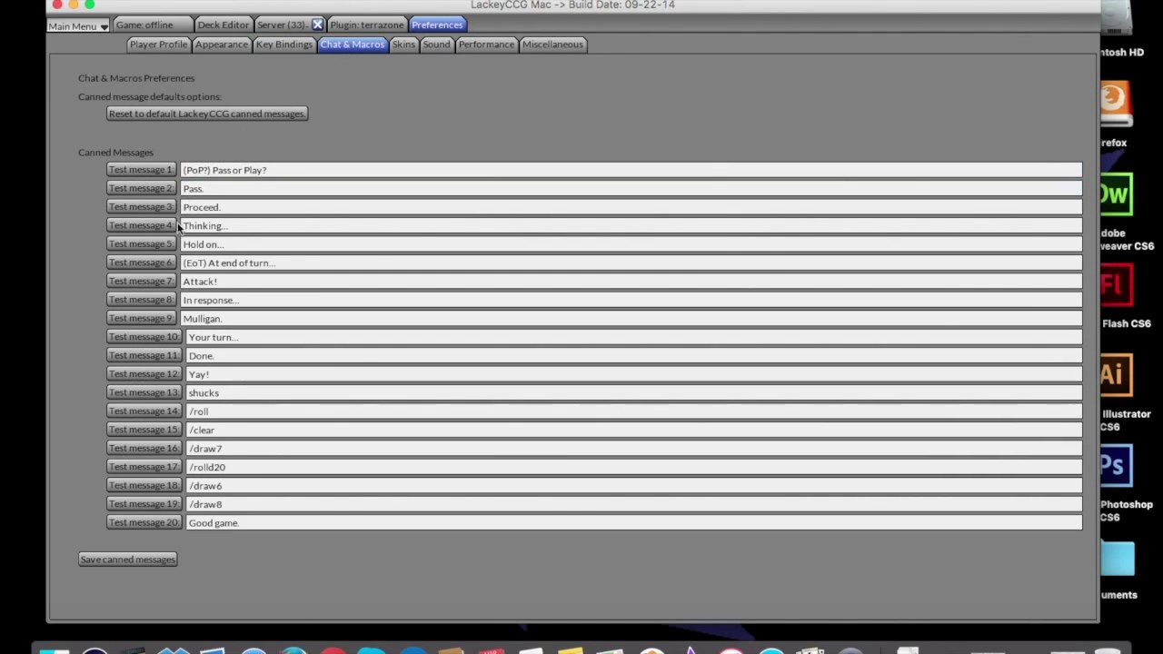Open the Photoshop CS6 desktop icon
Image resolution: width=1163 pixels, height=654 pixels.
[1117, 466]
